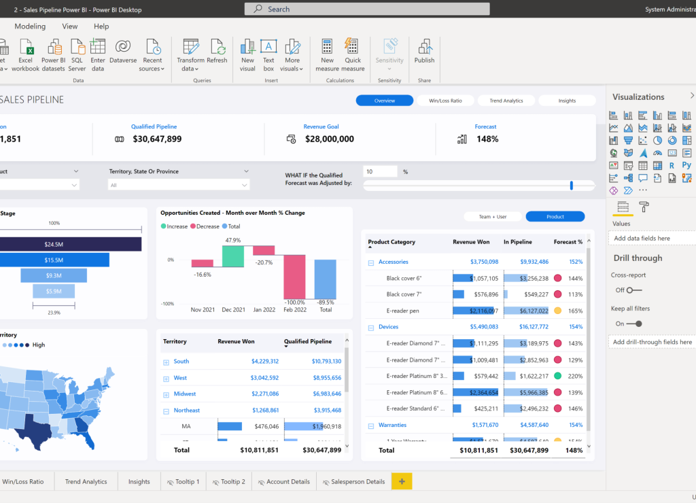Click the Dataverse ribbon icon
The image size is (696, 503).
[x=123, y=52]
